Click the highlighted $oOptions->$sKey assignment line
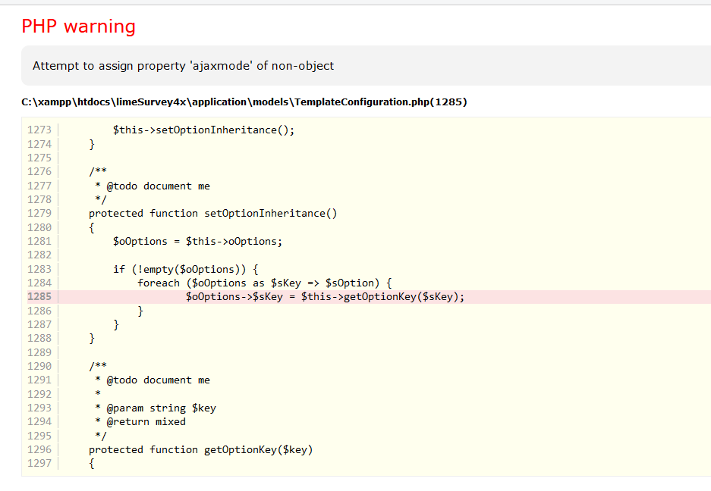Viewport: 711px width, 491px height. [325, 297]
